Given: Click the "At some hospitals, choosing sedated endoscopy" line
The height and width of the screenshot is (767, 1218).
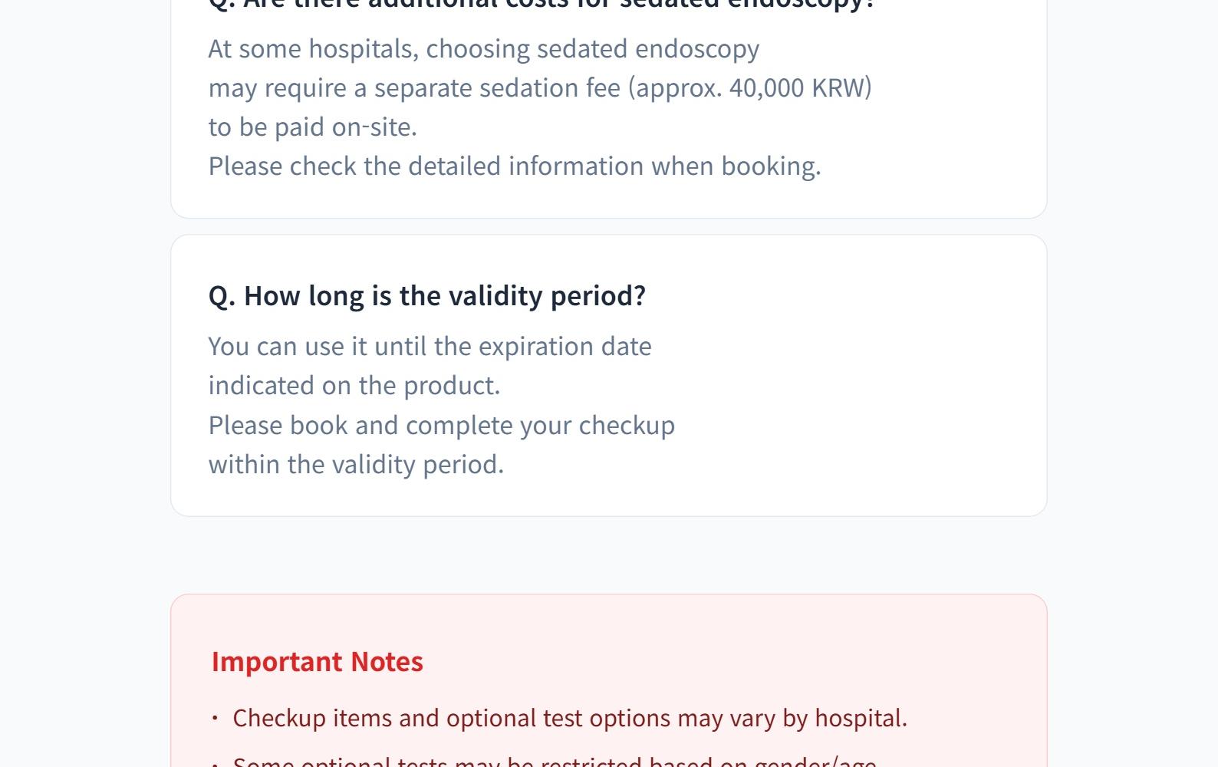Looking at the screenshot, I should click(x=483, y=49).
